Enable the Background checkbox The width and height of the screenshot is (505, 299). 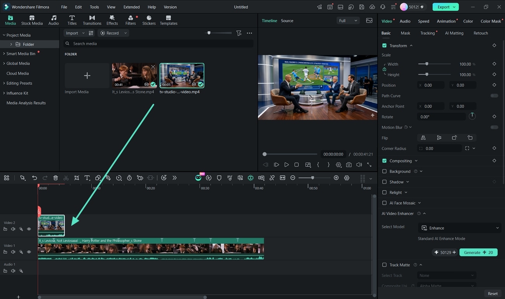pos(384,171)
